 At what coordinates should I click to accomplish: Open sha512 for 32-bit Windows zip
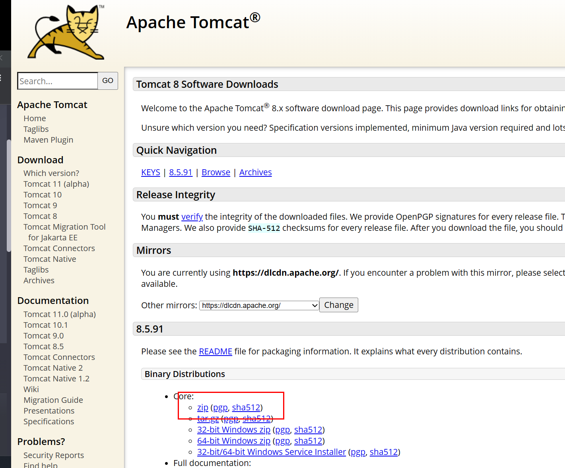pos(308,430)
